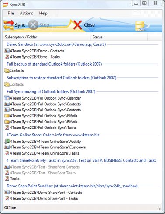Open the Actions menu
This screenshot has width=165, height=214.
tap(26, 13)
